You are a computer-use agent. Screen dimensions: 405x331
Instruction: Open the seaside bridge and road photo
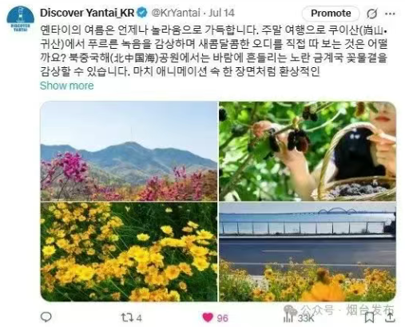pyautogui.click(x=308, y=252)
